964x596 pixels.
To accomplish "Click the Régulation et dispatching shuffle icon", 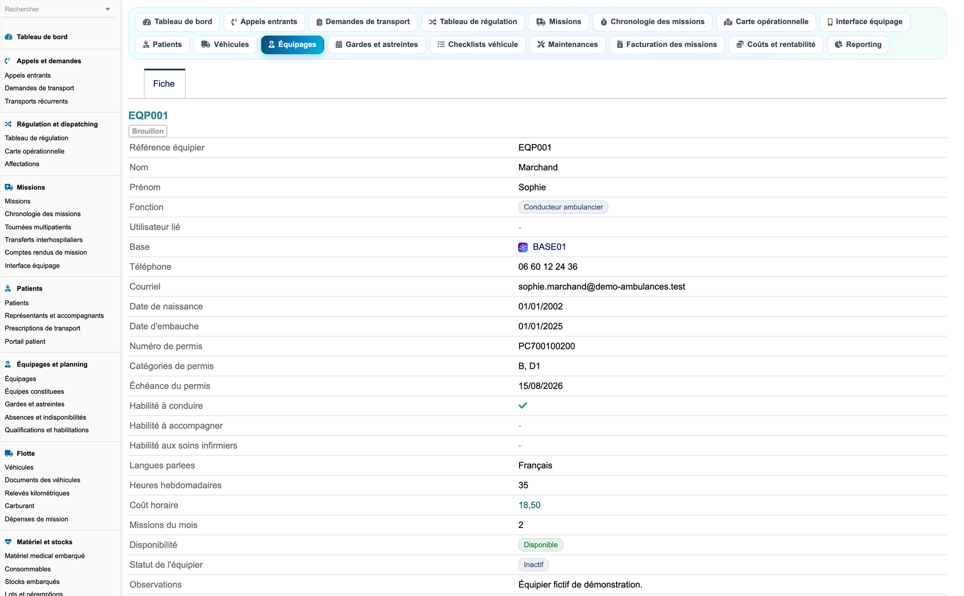I will (8, 124).
